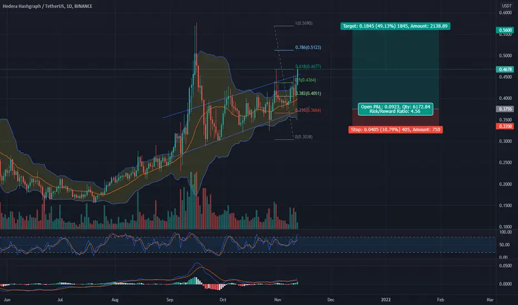Click the 0.6000 price axis label
Viewport: 518px width, 305px height.
pos(505,13)
